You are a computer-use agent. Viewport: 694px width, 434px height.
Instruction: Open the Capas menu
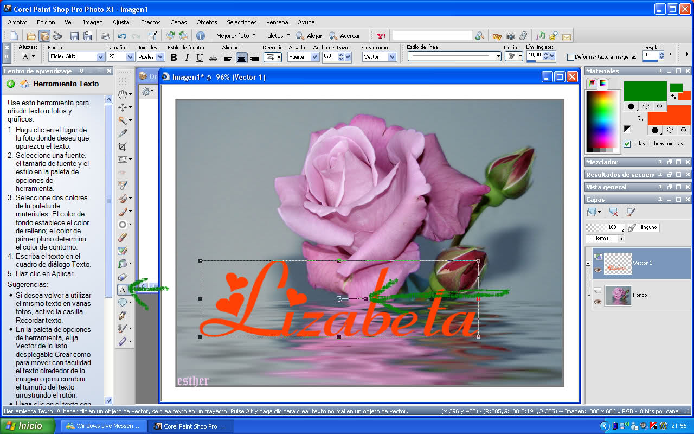(x=178, y=22)
